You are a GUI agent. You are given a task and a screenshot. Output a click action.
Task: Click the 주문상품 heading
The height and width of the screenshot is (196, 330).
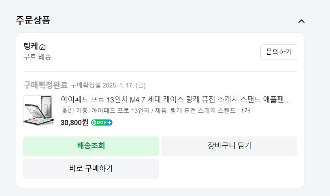[33, 20]
